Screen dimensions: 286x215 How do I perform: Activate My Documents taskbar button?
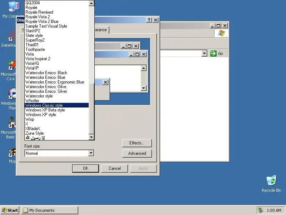tap(50, 210)
